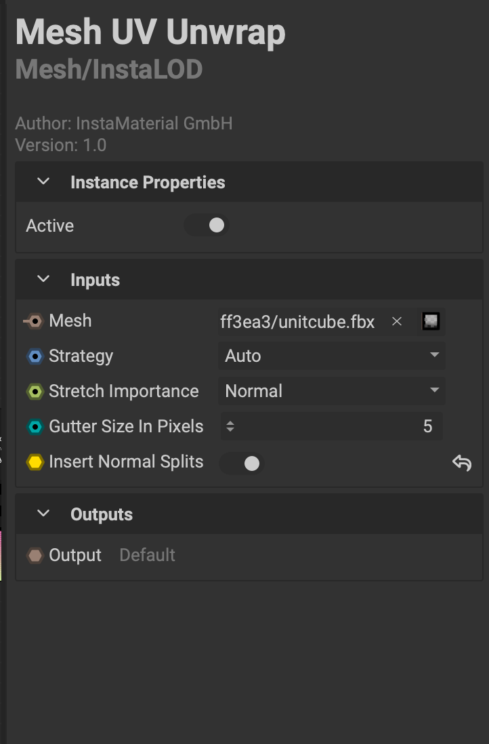Click the Gutter Size stepper arrows

pos(230,426)
